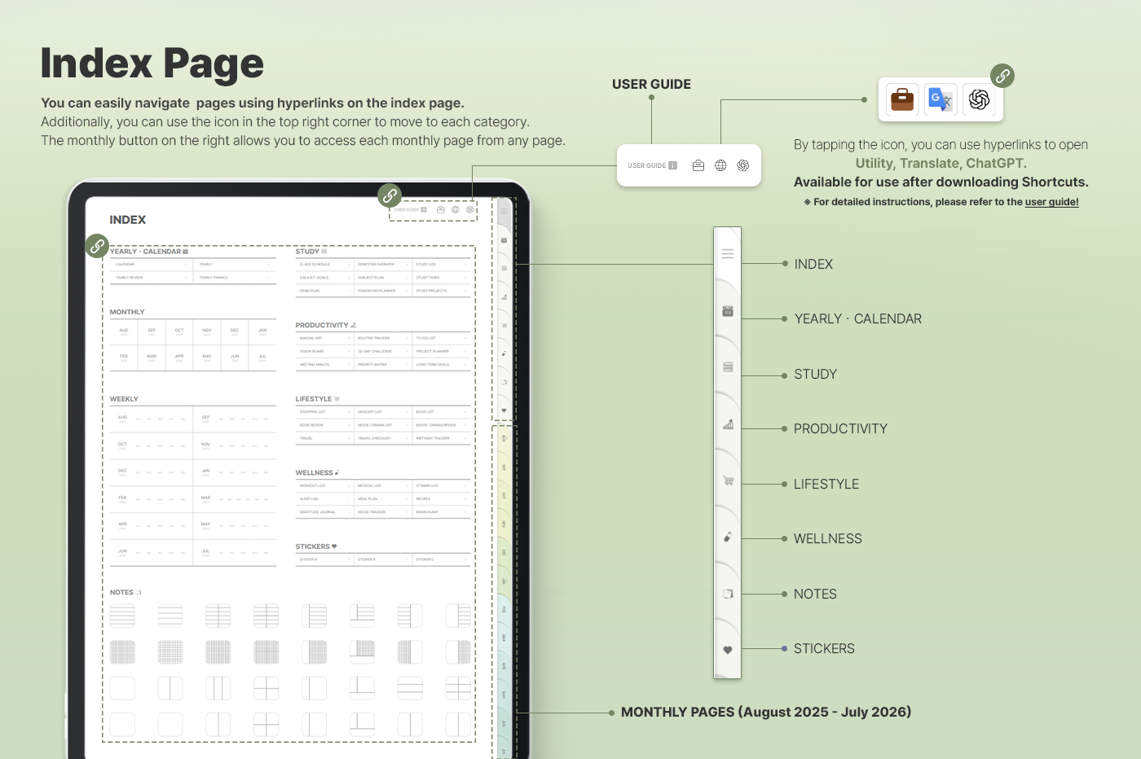Click the globe icon in the enlarged User Guide box
1141x759 pixels.
click(x=720, y=165)
